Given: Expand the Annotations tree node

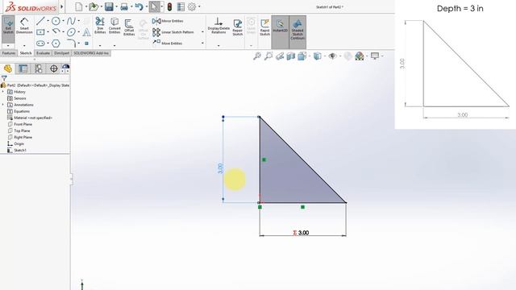Looking at the screenshot, I should (3, 105).
